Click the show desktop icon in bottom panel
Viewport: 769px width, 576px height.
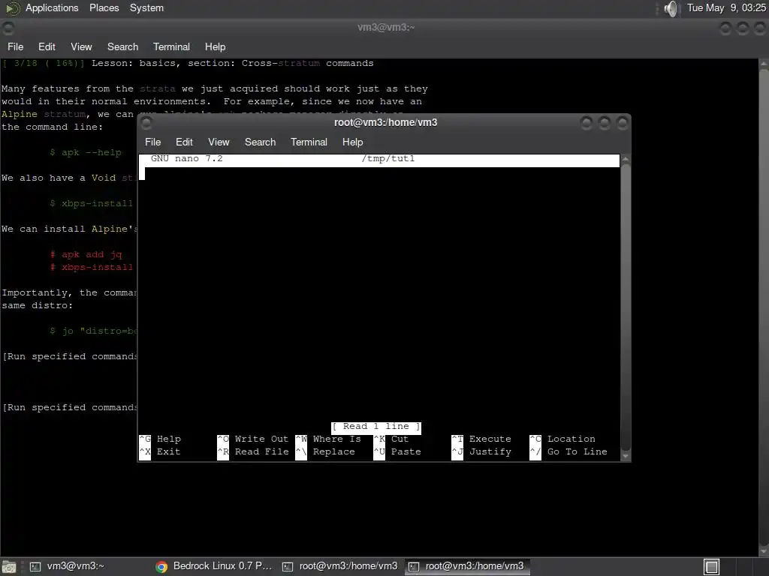tap(8, 567)
